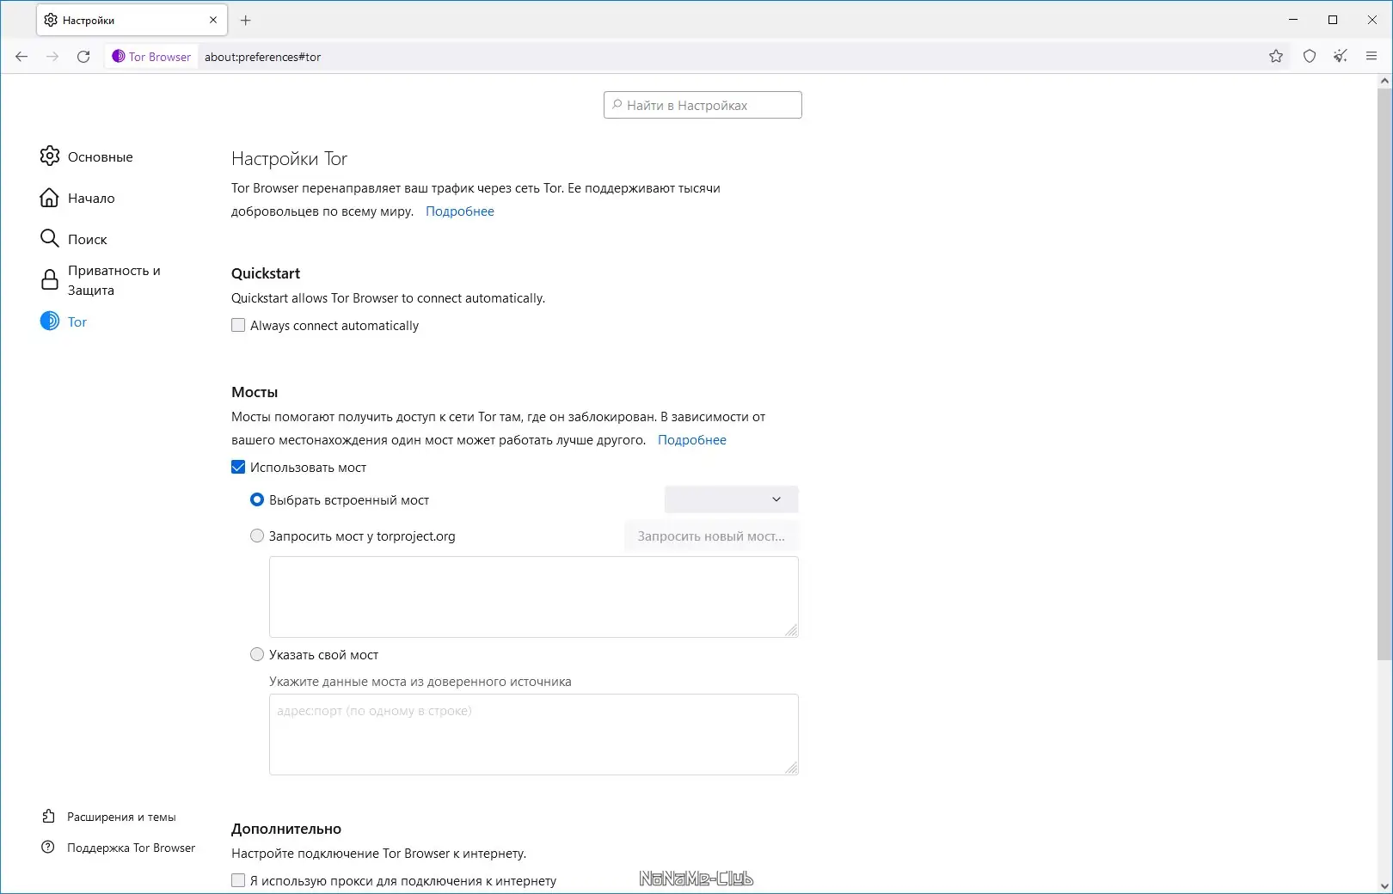Click the Найти в Настройках search field
The image size is (1393, 894).
(703, 105)
